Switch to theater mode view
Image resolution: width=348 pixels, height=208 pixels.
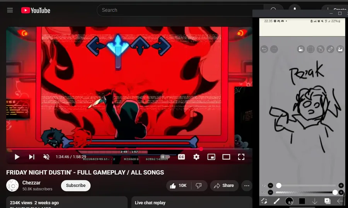pos(226,157)
